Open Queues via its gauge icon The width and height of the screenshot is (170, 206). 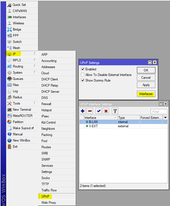click(10, 79)
